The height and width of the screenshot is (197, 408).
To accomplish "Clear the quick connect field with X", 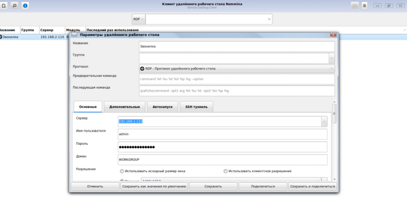I will (x=269, y=19).
